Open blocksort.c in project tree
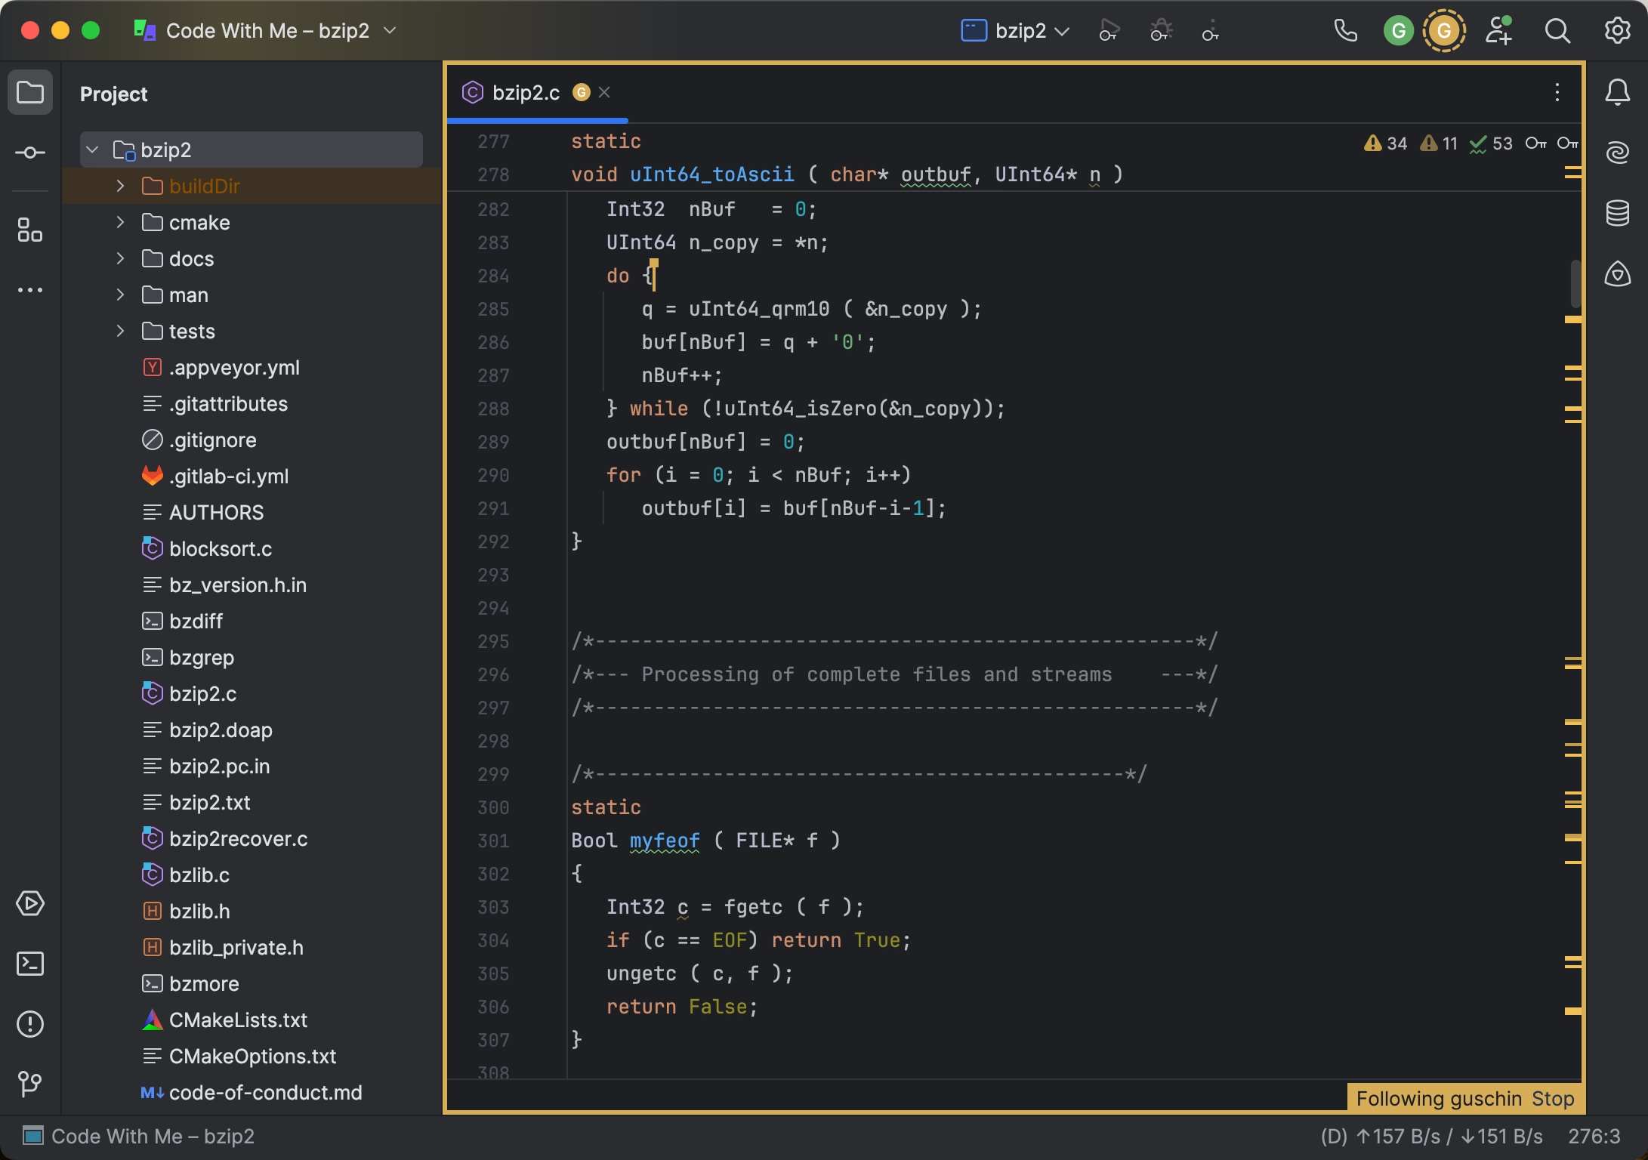 point(221,549)
